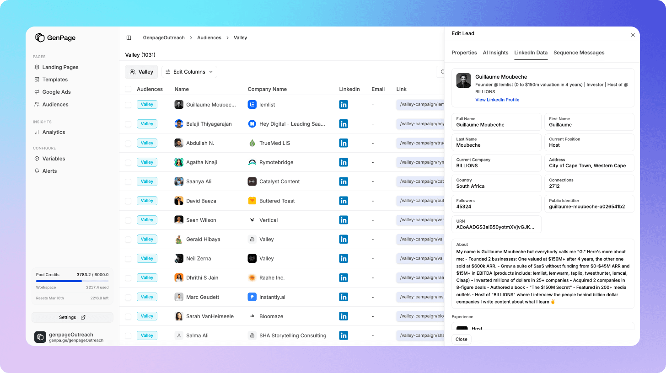Open the Edit Columns dropdown
The width and height of the screenshot is (666, 373).
pyautogui.click(x=189, y=72)
